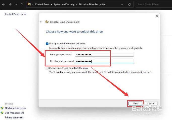Click the TPM Administration shield icon
The width and height of the screenshot is (172, 120).
2,108
